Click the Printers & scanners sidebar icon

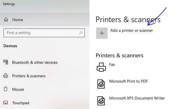click(6, 76)
